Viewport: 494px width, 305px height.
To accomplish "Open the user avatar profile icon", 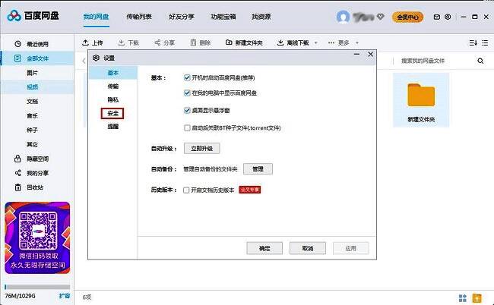I will click(x=343, y=17).
